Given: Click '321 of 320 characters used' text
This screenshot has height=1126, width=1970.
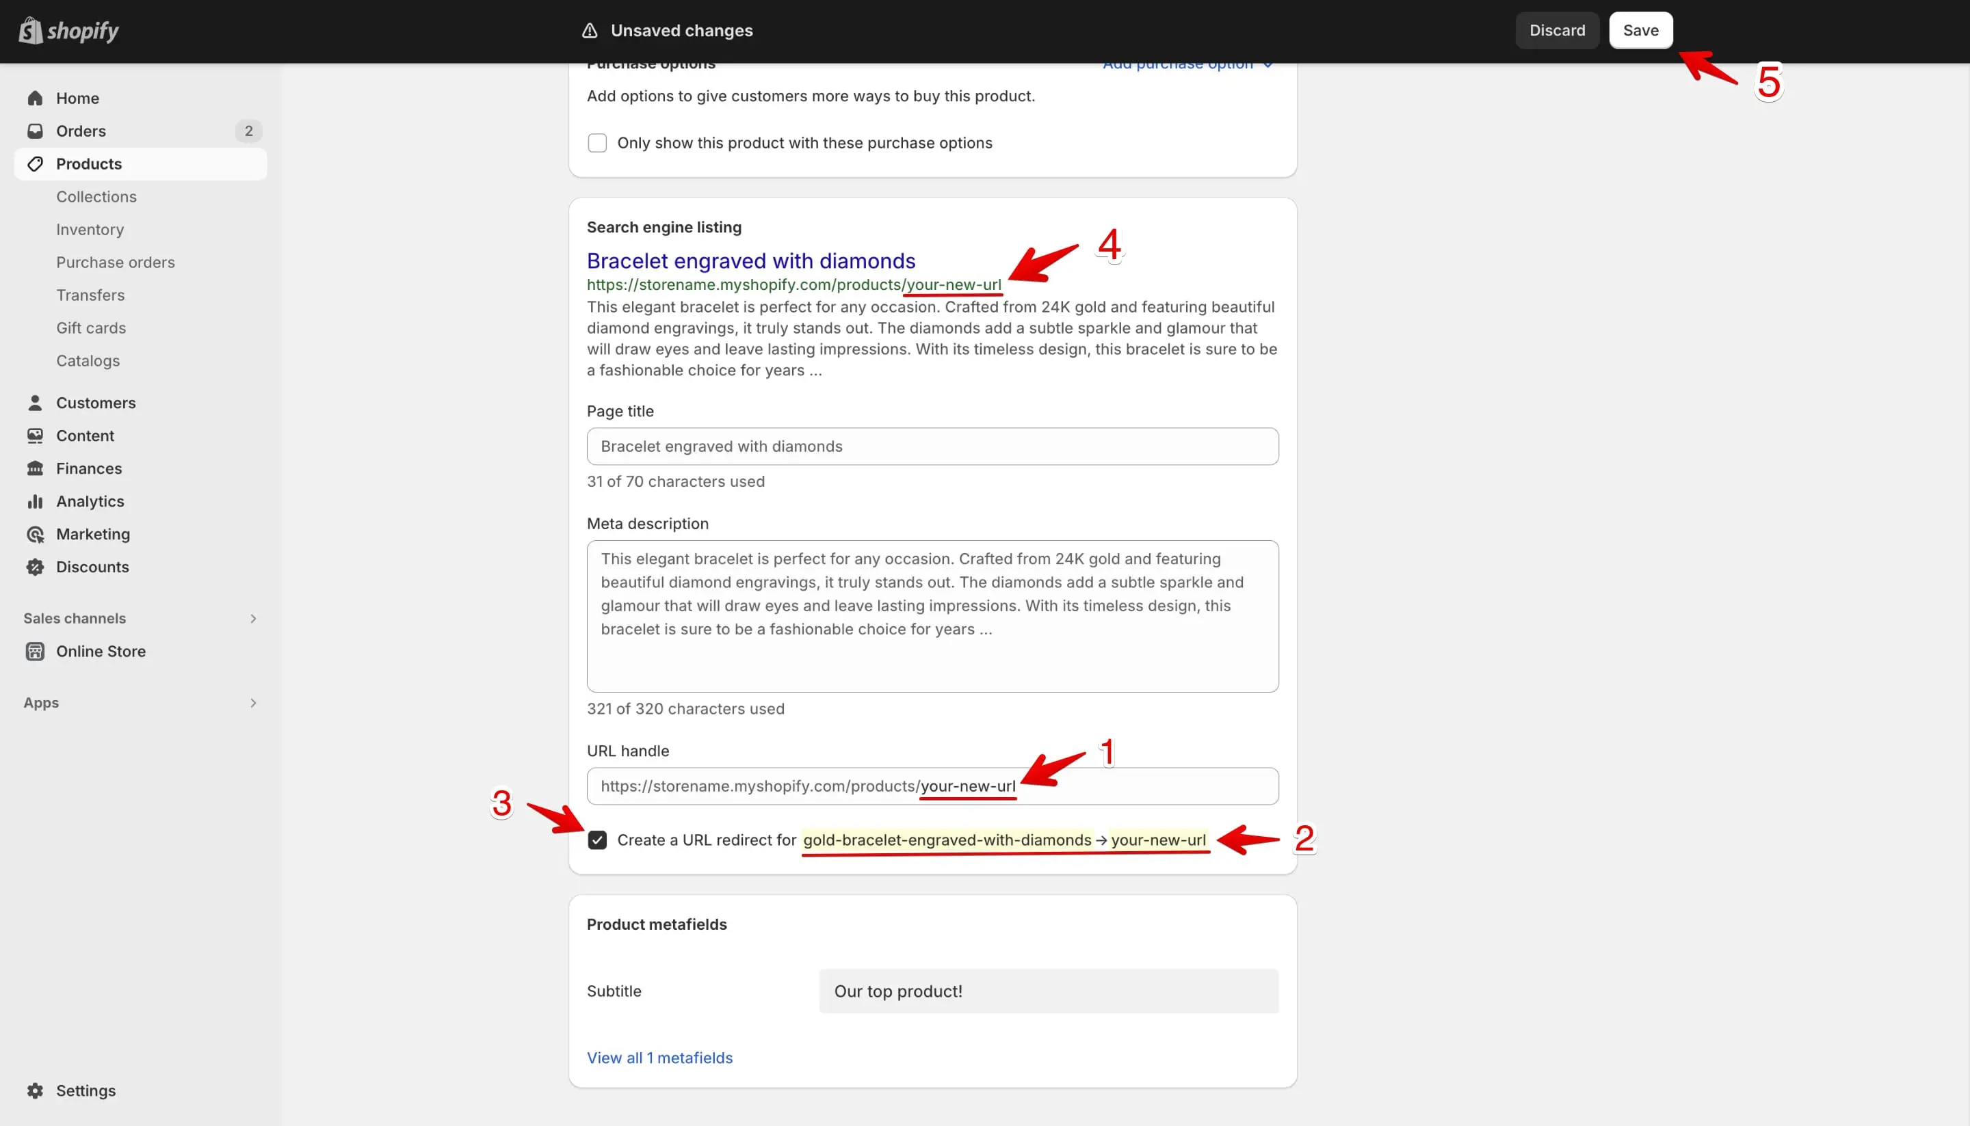Looking at the screenshot, I should tap(685, 708).
